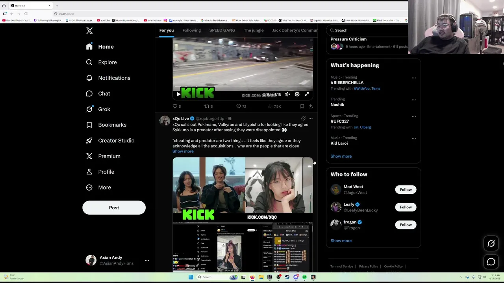Open more options for Nashik trend
The height and width of the screenshot is (283, 504).
pos(414,100)
